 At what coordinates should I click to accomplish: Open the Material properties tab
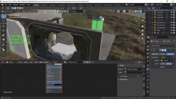(x=148, y=87)
